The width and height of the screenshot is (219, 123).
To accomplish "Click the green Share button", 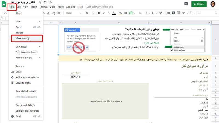I will tap(199, 4).
